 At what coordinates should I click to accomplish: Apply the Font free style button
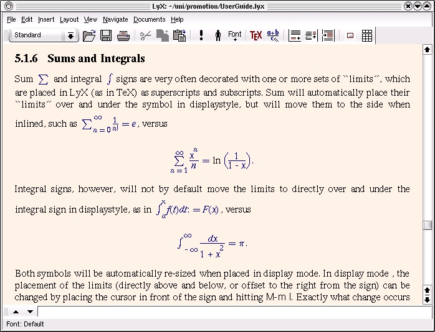235,35
